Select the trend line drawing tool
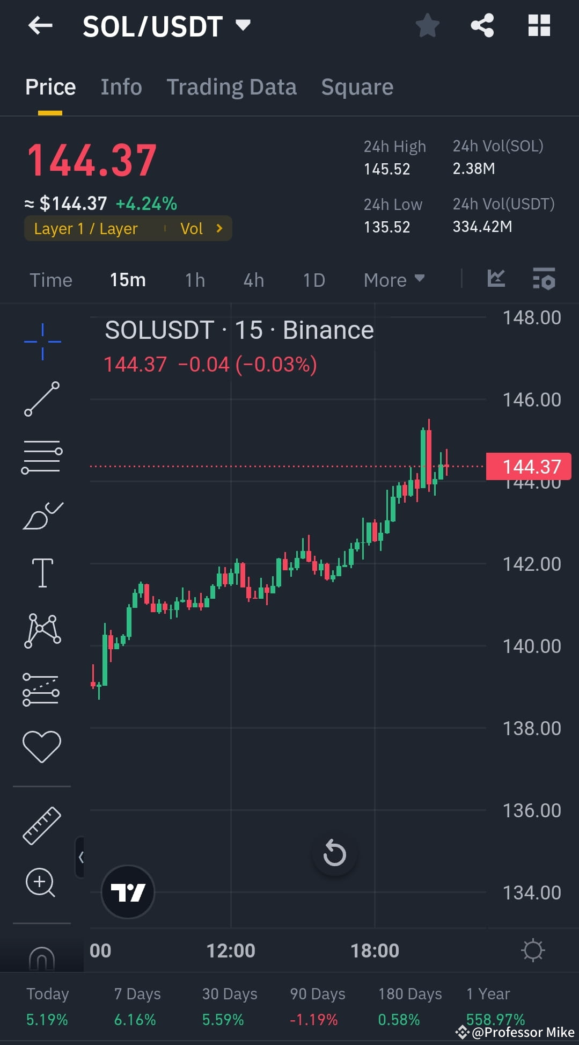 (x=42, y=398)
